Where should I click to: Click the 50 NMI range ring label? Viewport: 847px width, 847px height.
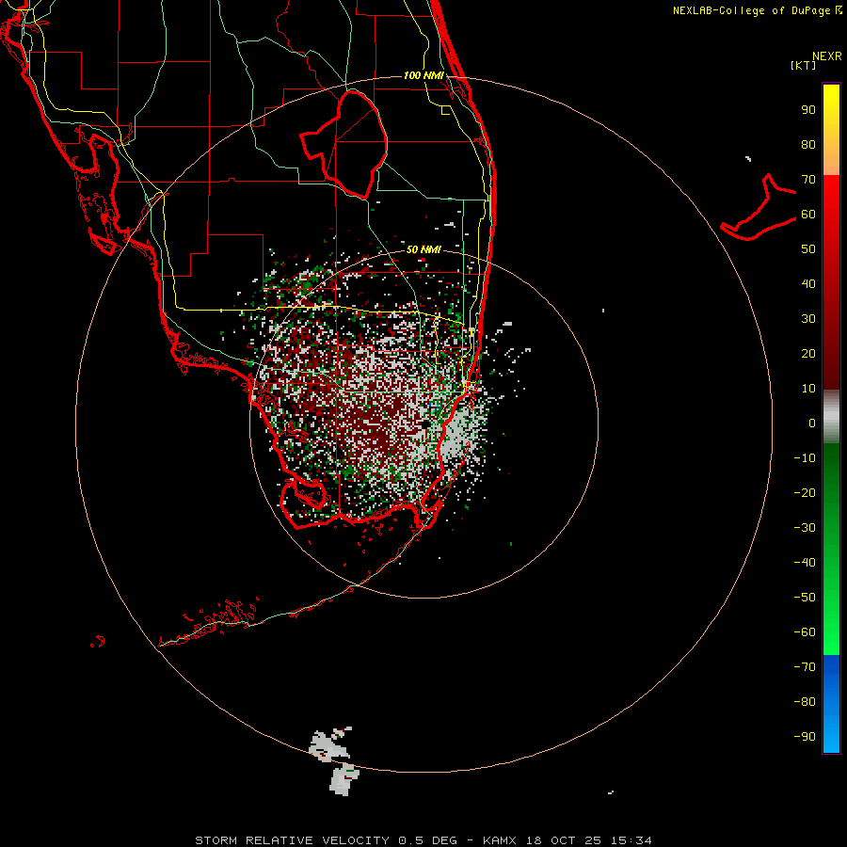click(x=423, y=249)
